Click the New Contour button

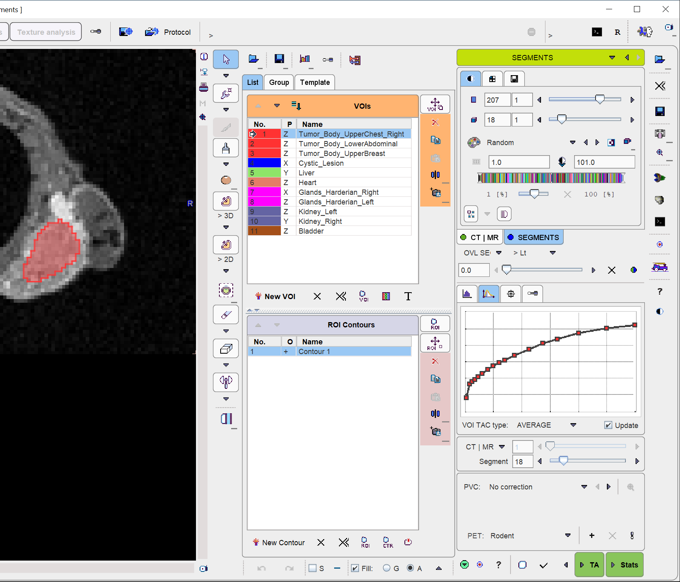(278, 542)
